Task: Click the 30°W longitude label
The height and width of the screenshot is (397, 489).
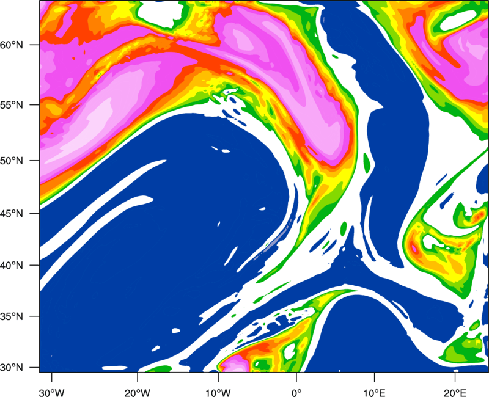Action: point(51,393)
